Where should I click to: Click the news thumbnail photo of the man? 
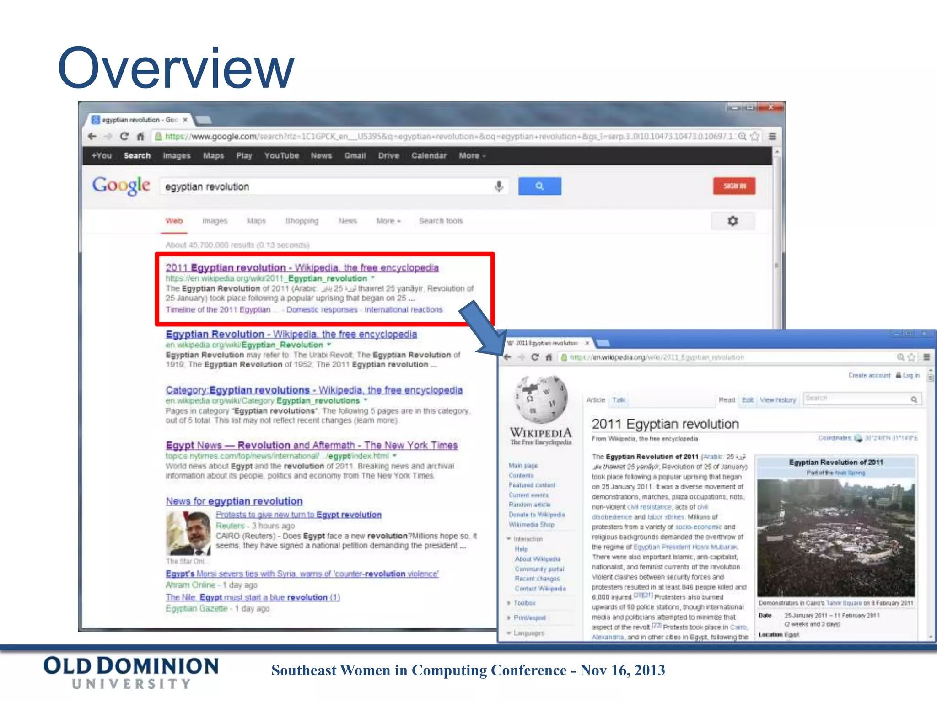coord(188,533)
